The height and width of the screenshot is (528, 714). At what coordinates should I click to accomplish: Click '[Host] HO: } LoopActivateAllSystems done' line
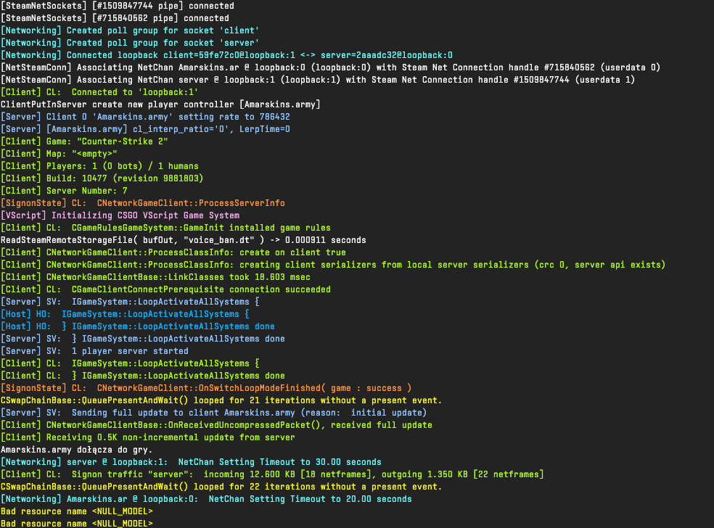point(138,326)
